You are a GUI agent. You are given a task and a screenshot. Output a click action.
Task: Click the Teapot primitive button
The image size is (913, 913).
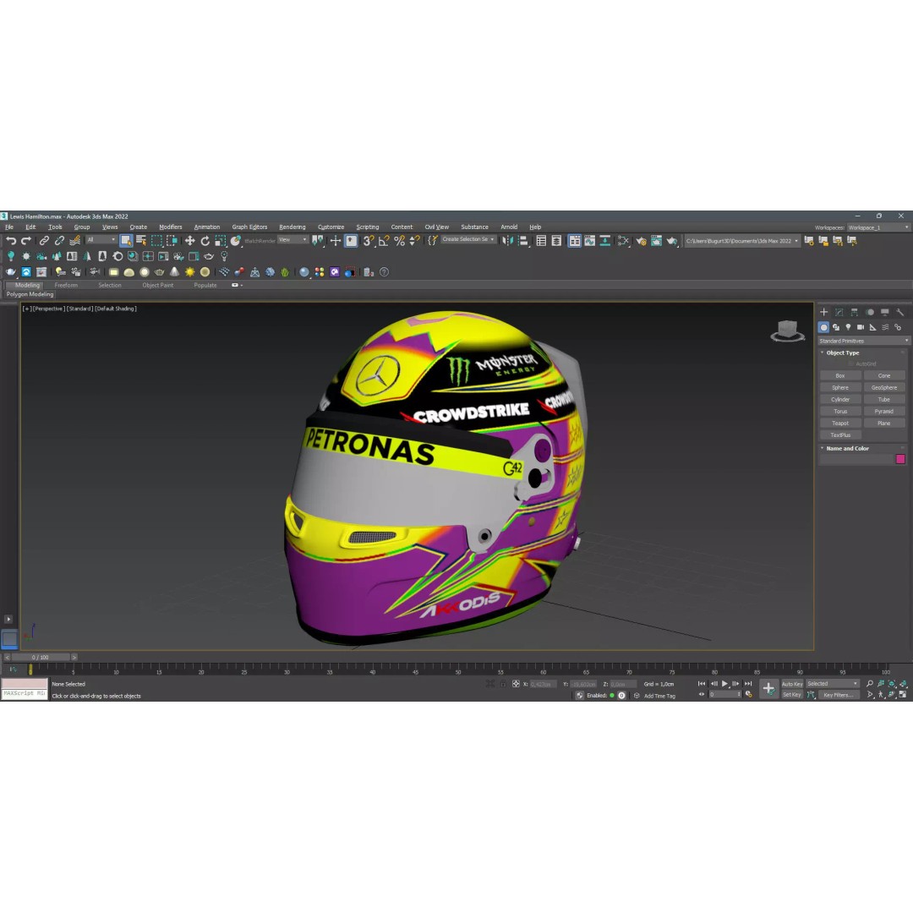click(x=840, y=424)
